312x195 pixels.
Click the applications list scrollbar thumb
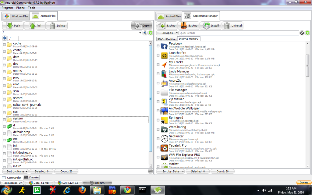[x=307, y=66]
